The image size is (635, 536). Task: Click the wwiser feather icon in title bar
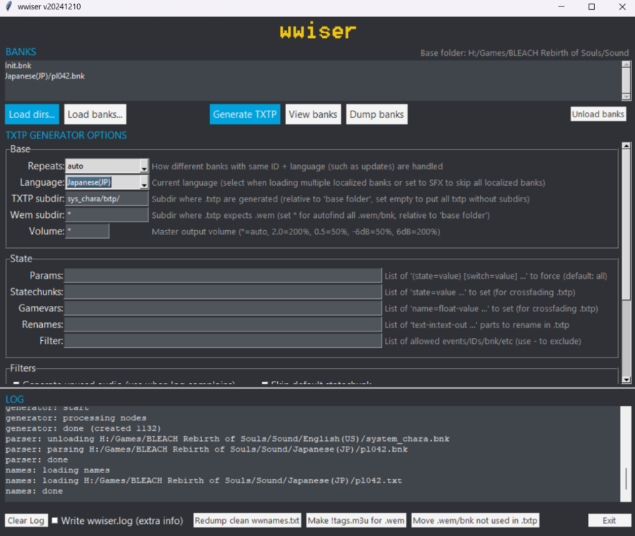coord(8,7)
